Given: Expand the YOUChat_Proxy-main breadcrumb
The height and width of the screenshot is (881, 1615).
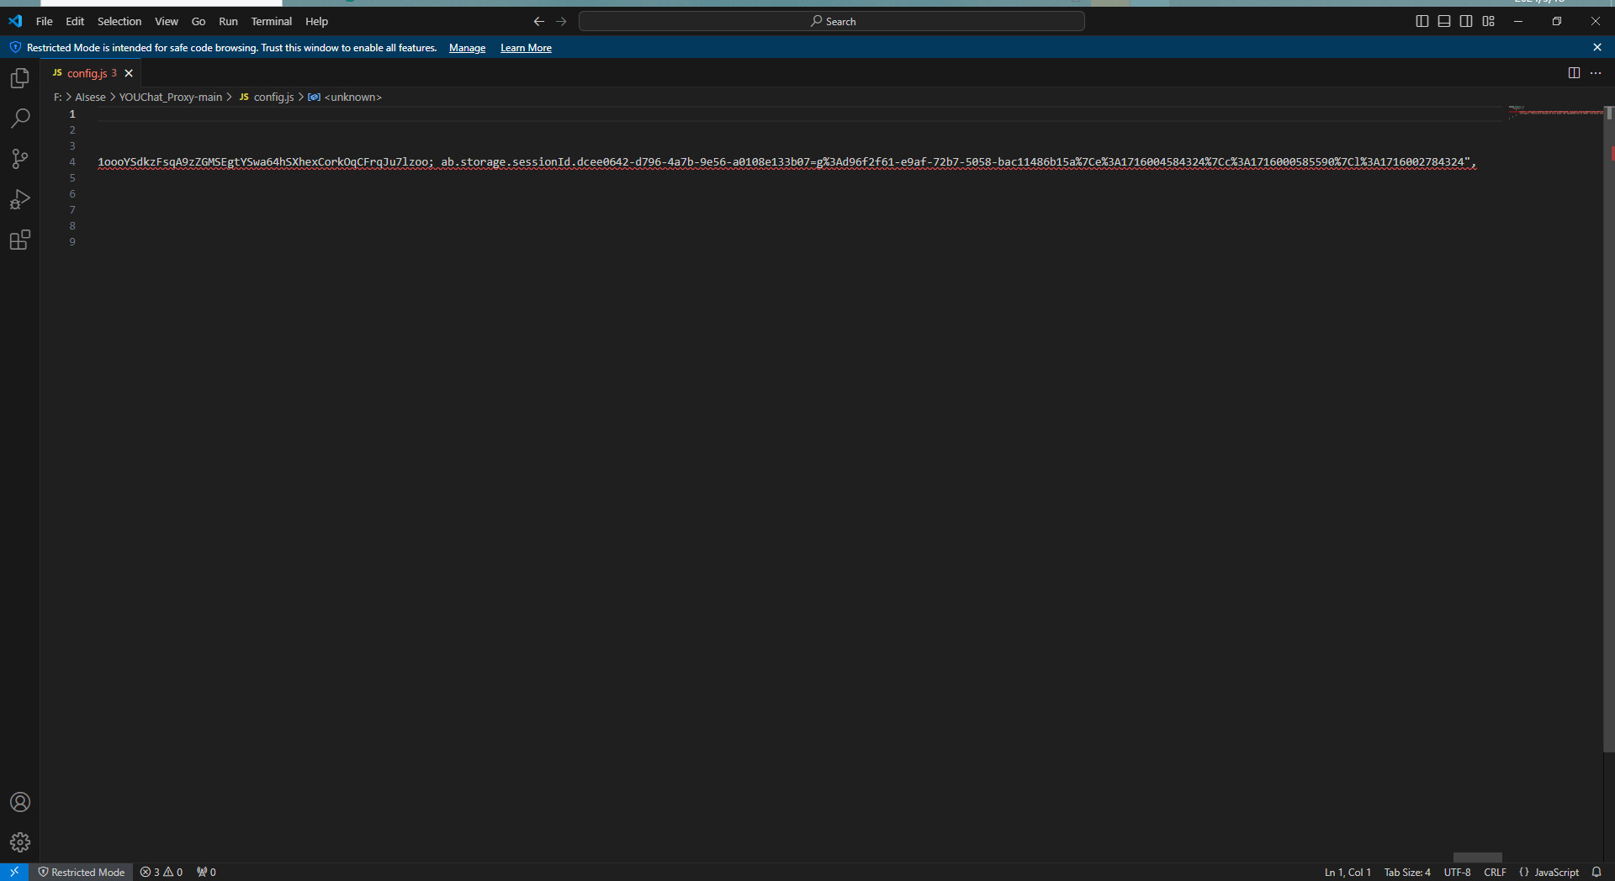Looking at the screenshot, I should pyautogui.click(x=170, y=98).
